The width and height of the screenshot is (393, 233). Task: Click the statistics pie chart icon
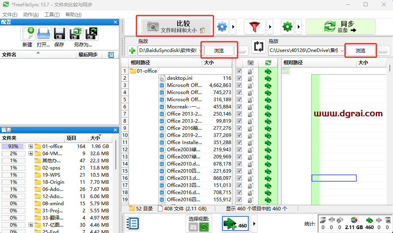click(354, 220)
